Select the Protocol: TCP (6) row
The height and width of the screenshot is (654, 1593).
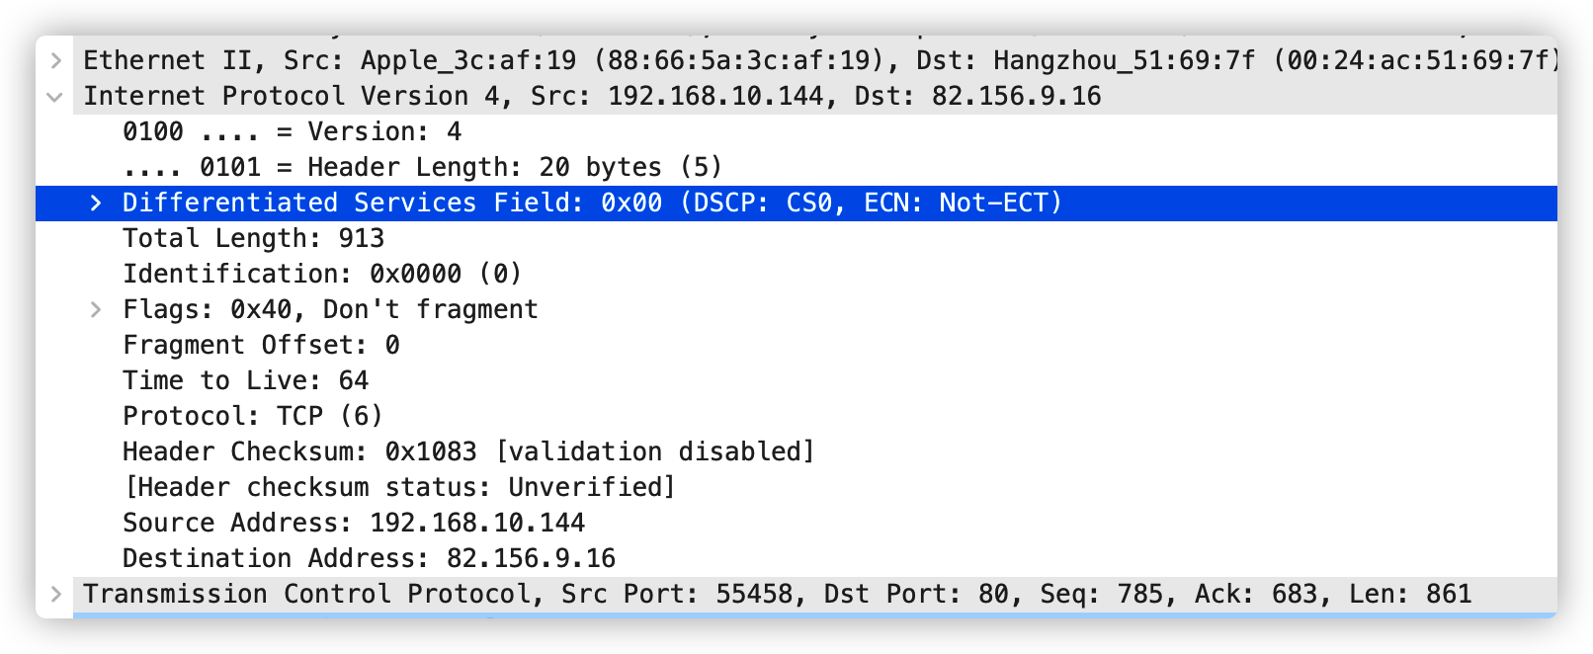[252, 416]
